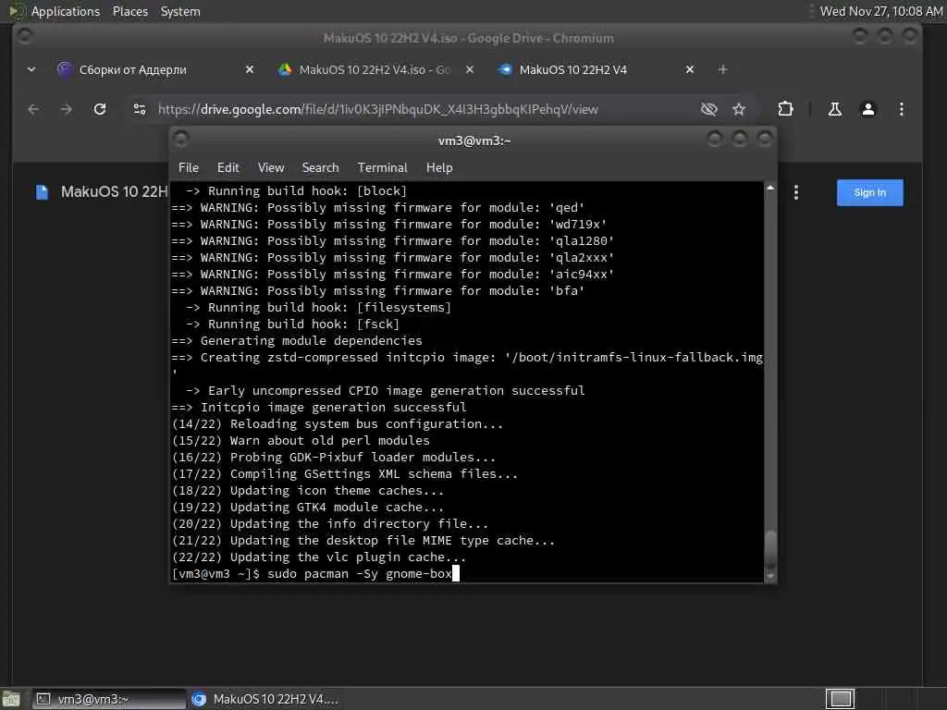Click '(22/22) Updating the vlc plugin cache' line
The image size is (947, 710).
(319, 557)
